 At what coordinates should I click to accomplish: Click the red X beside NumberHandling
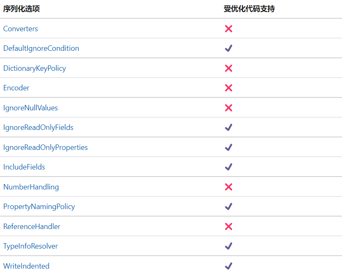coord(228,187)
